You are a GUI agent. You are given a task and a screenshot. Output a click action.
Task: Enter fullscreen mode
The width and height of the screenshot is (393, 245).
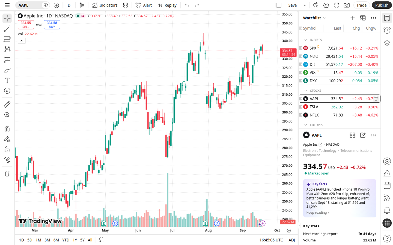(337, 5)
